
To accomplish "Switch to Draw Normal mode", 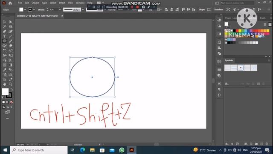I will 3,107.
